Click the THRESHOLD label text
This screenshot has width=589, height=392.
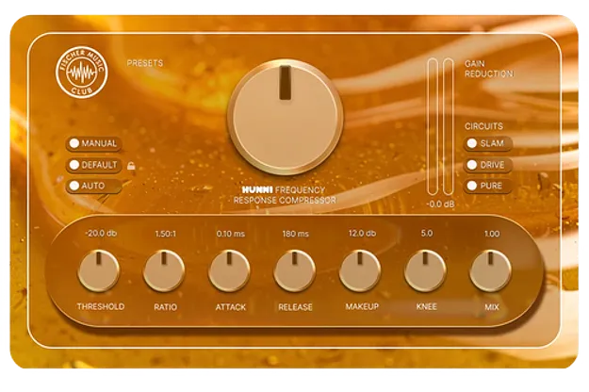click(101, 306)
